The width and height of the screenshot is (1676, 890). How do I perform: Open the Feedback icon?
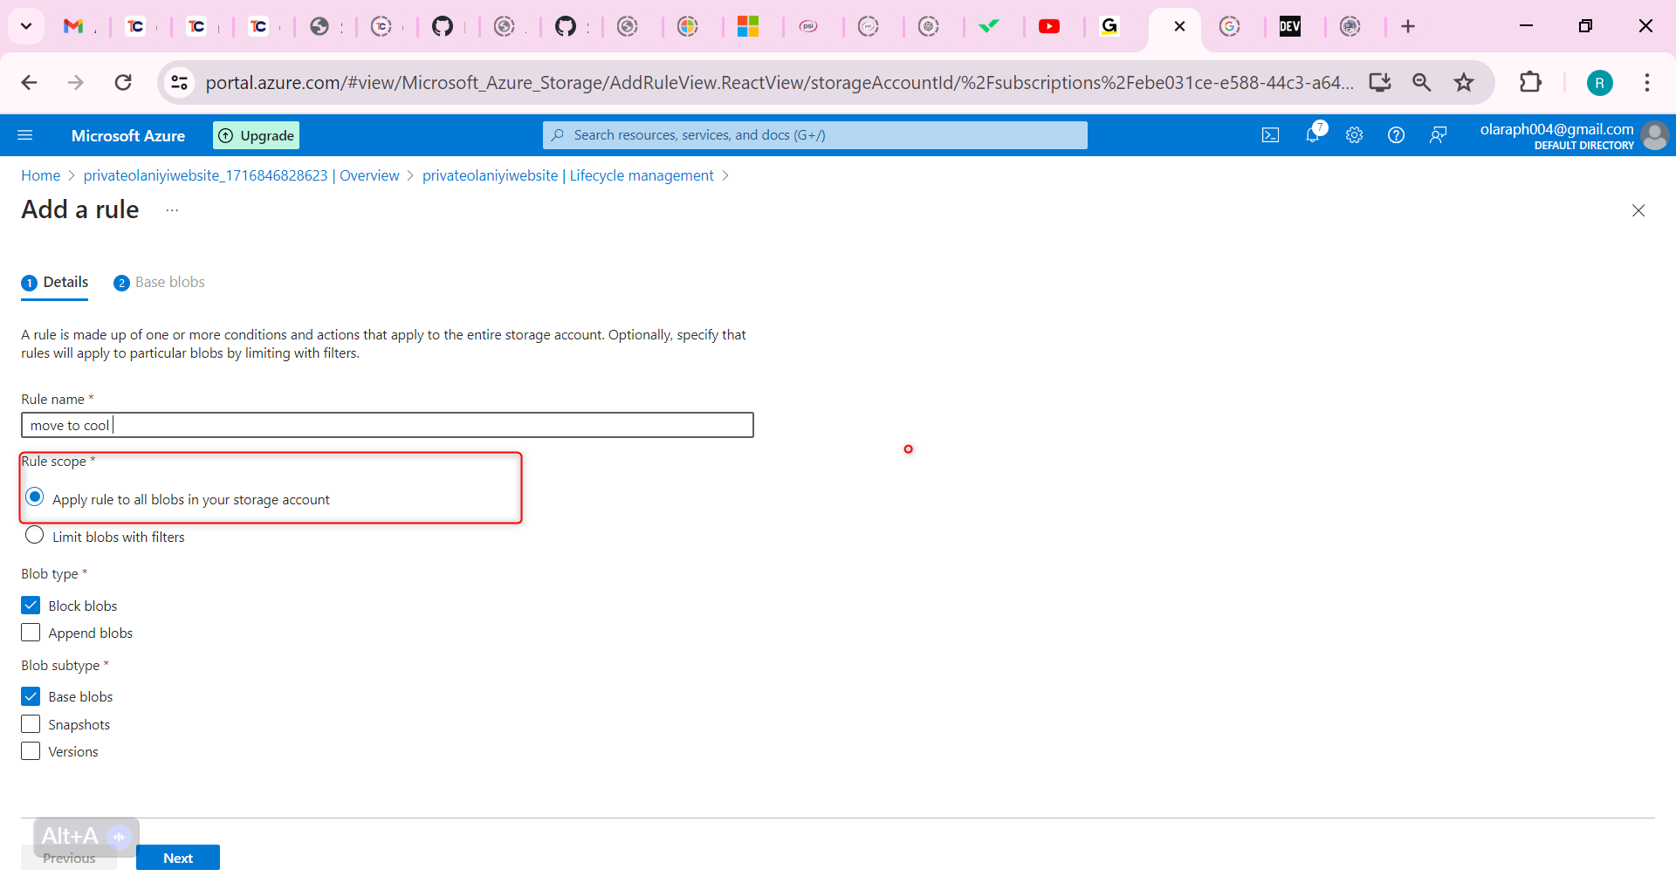click(1438, 135)
